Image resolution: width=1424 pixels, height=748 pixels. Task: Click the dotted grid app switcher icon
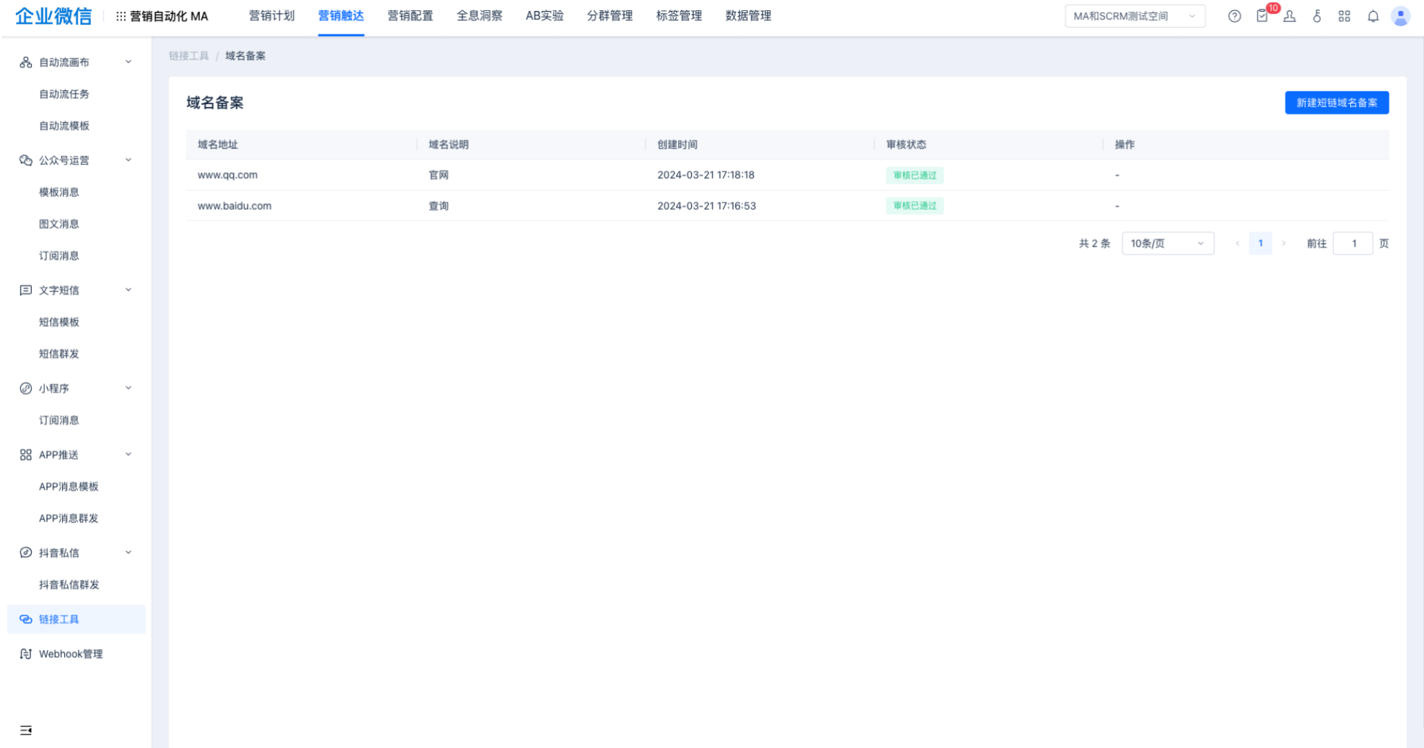pos(121,16)
